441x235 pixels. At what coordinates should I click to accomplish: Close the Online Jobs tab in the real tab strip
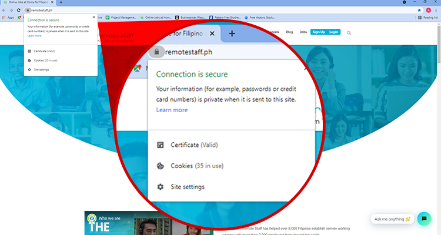[52, 2]
